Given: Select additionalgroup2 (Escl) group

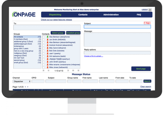Looking at the screenshot, I should click(x=27, y=44).
